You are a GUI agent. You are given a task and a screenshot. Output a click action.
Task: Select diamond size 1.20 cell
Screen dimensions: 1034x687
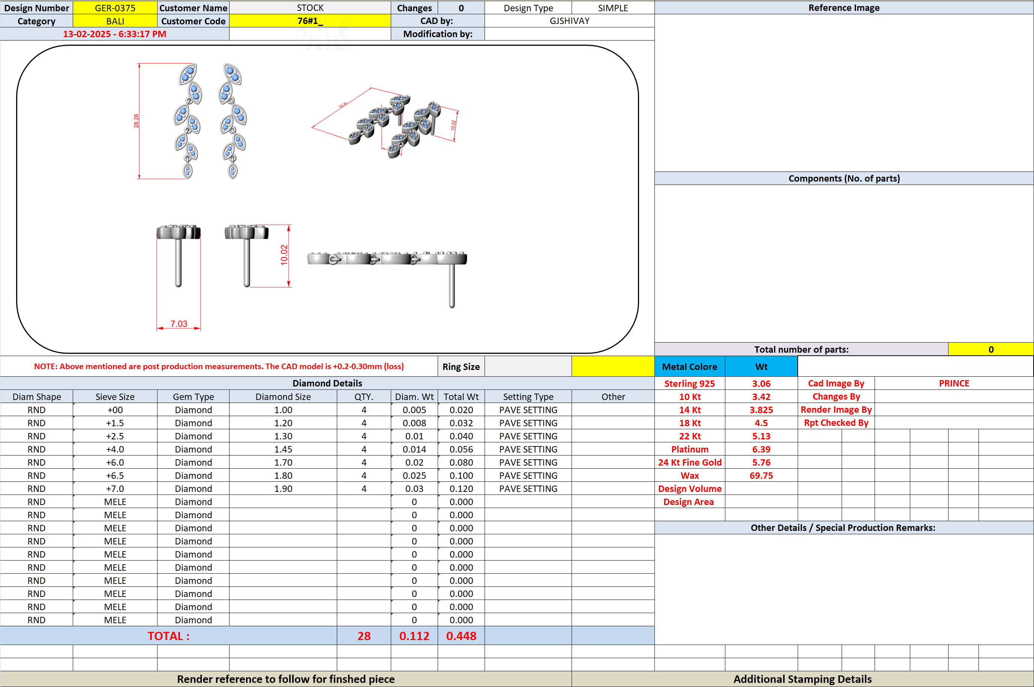tap(283, 423)
